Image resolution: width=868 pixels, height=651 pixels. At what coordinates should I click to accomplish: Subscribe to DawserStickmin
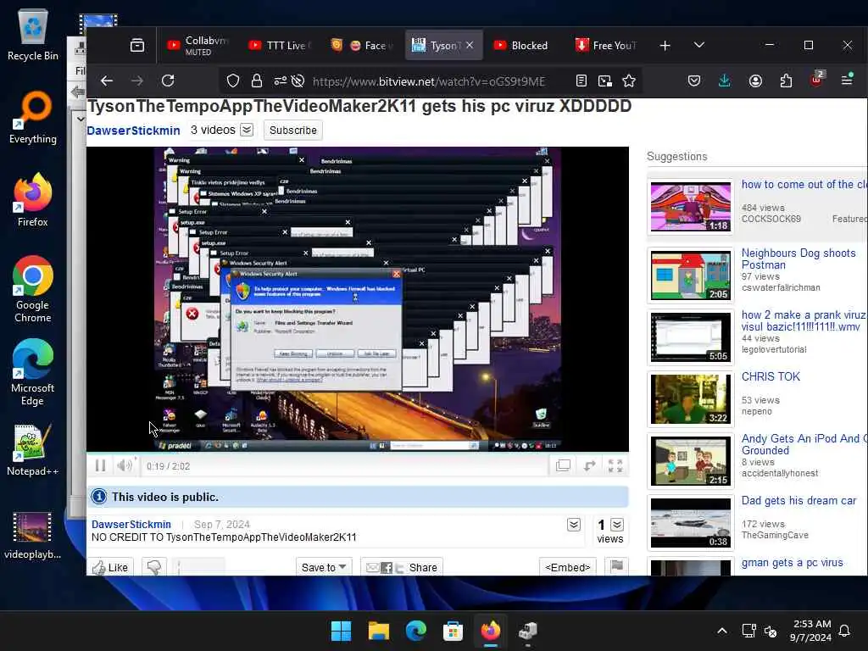[292, 130]
